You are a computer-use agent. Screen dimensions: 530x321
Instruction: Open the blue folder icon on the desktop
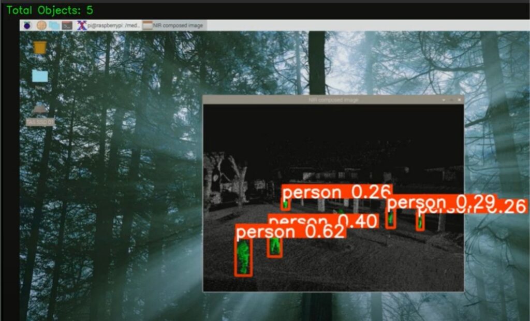click(x=40, y=76)
